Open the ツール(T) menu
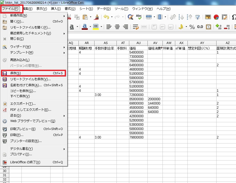 click(x=121, y=9)
